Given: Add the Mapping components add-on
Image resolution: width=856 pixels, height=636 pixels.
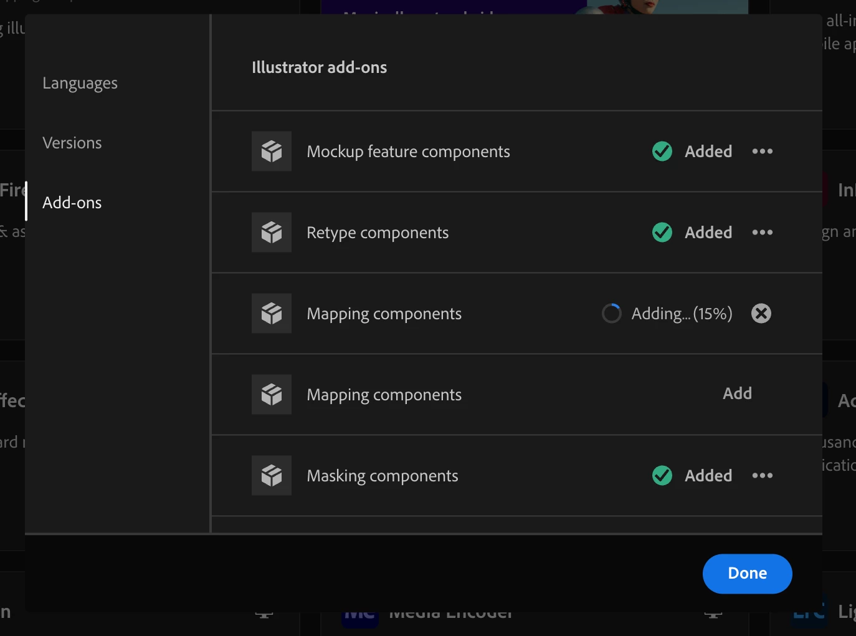Looking at the screenshot, I should pyautogui.click(x=737, y=393).
